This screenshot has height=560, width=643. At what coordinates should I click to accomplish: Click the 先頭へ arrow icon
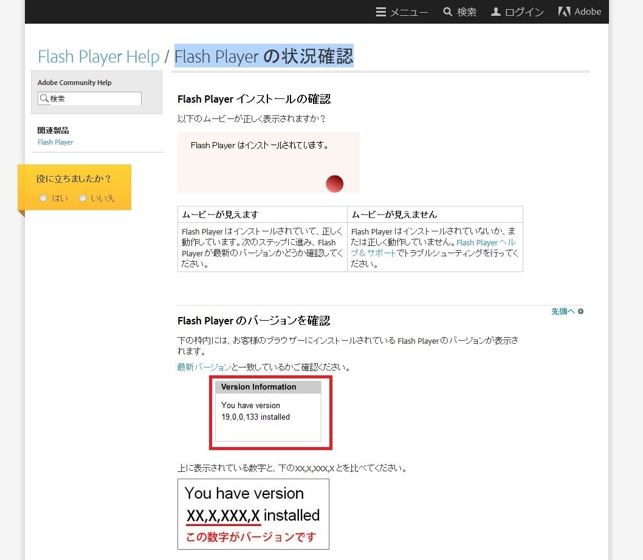[580, 311]
